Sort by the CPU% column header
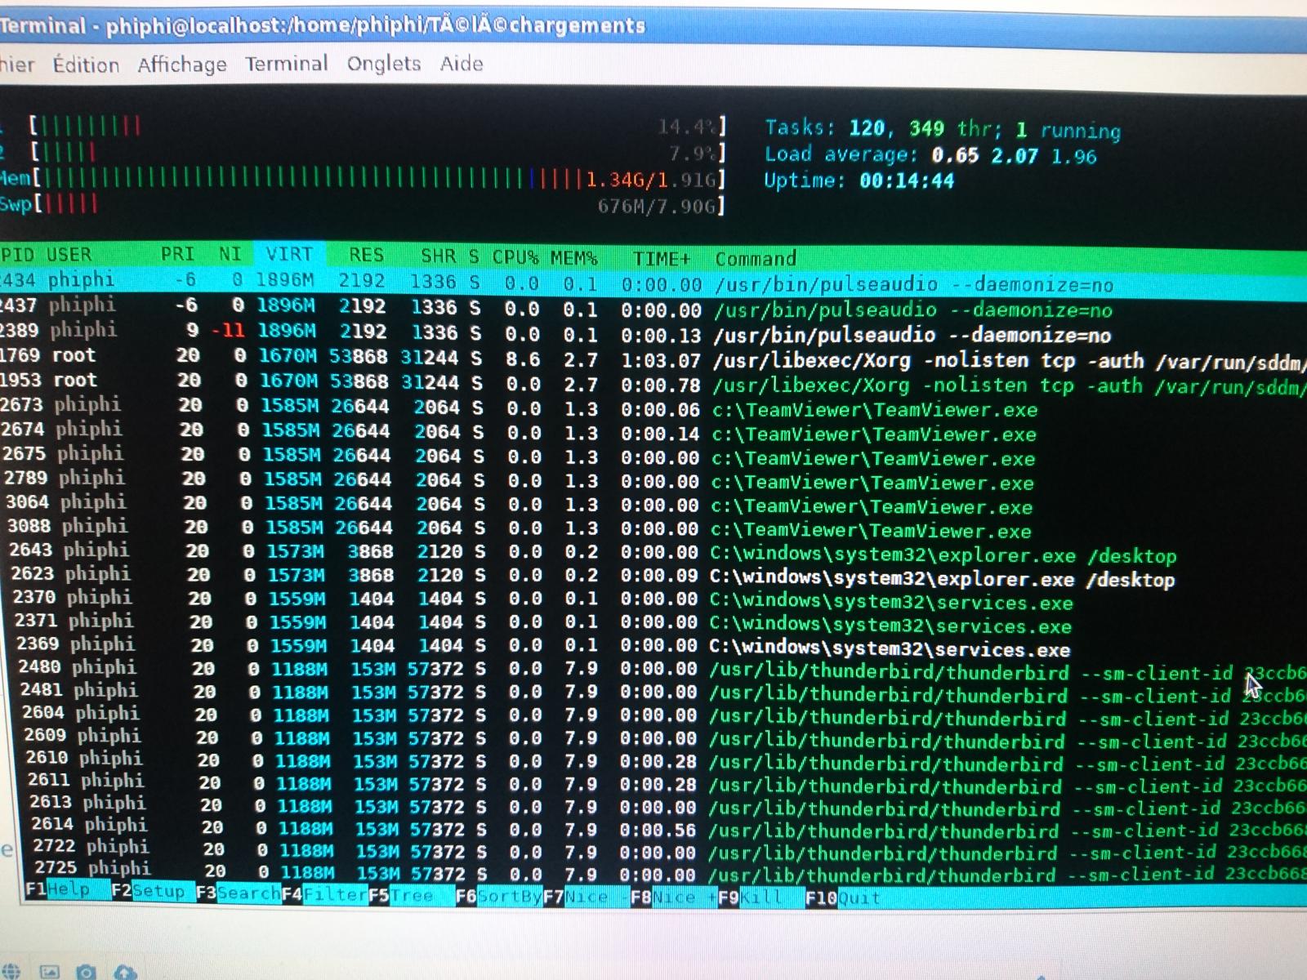The image size is (1307, 980). pos(515,257)
